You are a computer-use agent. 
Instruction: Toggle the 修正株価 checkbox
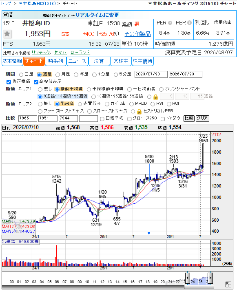9,82
